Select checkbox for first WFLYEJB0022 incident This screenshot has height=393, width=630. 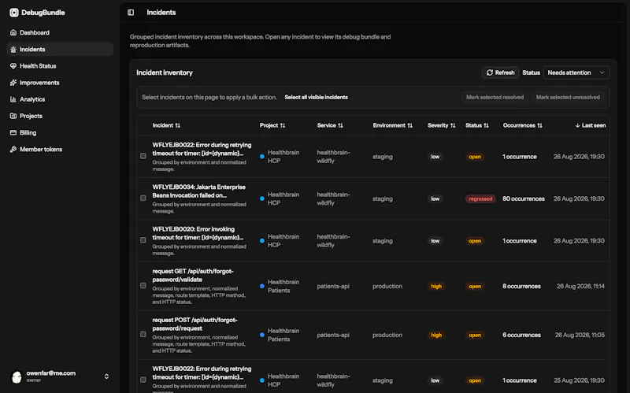143,156
